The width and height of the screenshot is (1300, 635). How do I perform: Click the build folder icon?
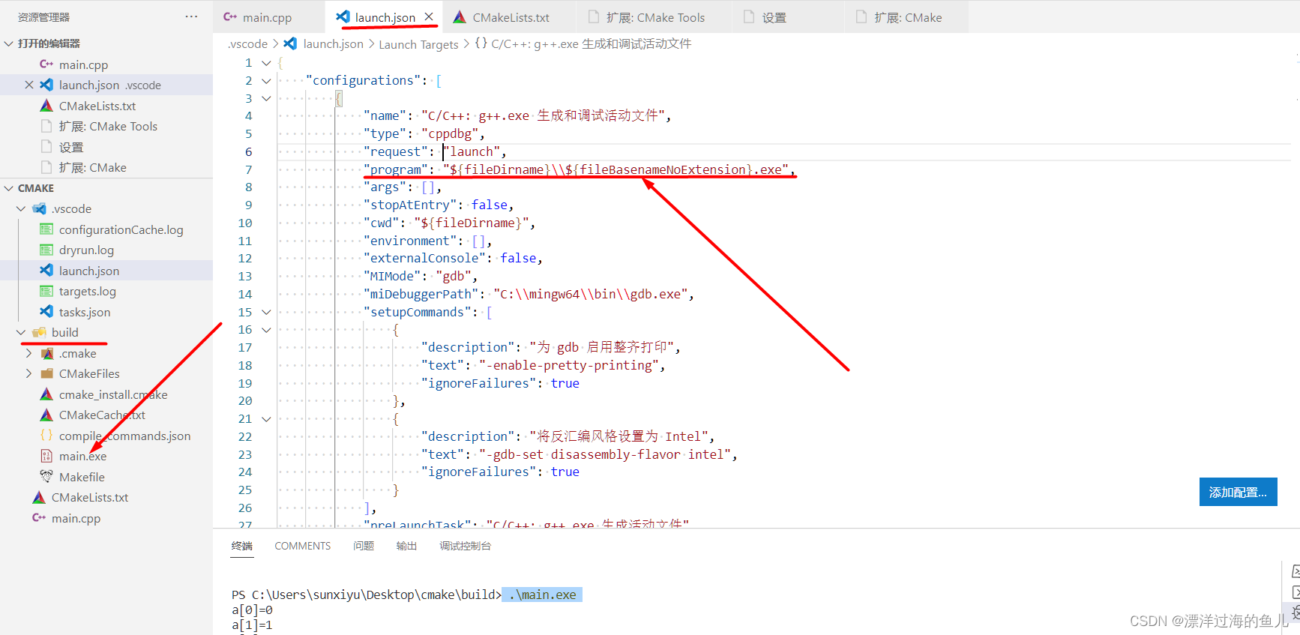point(40,332)
